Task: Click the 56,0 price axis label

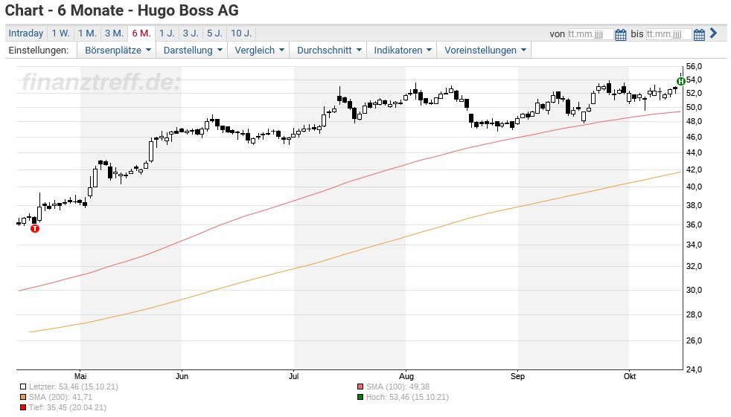Action: [694, 67]
